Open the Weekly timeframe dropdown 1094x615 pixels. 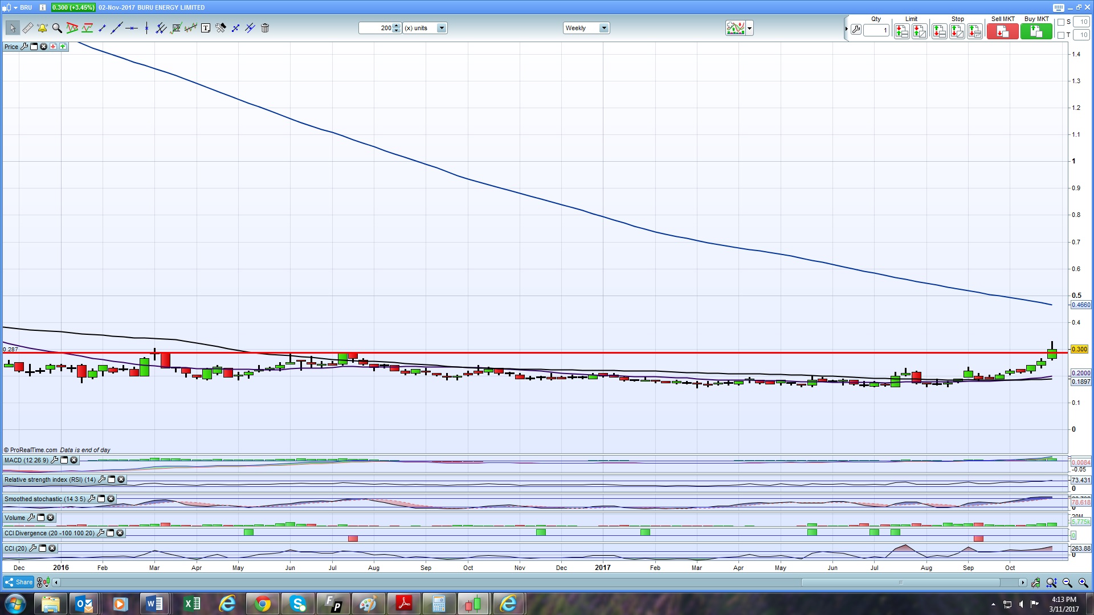coord(604,28)
